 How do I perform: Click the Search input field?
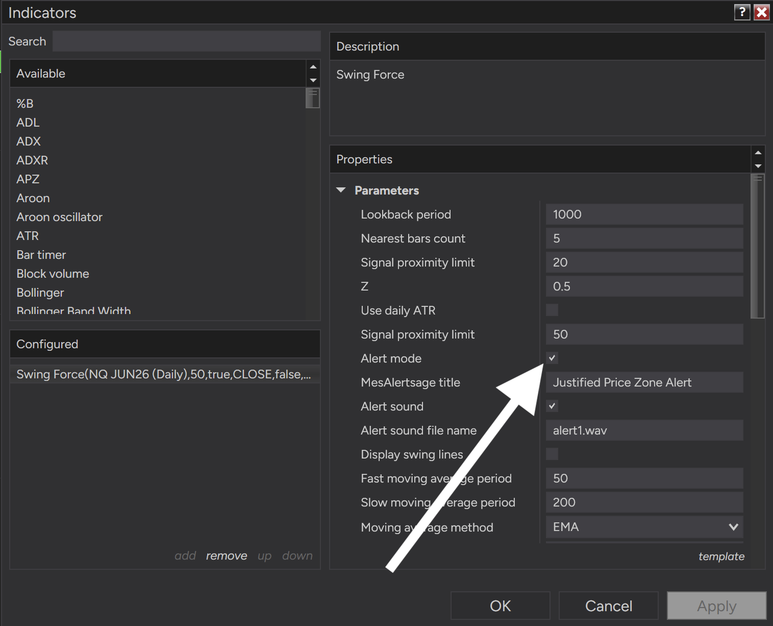187,41
